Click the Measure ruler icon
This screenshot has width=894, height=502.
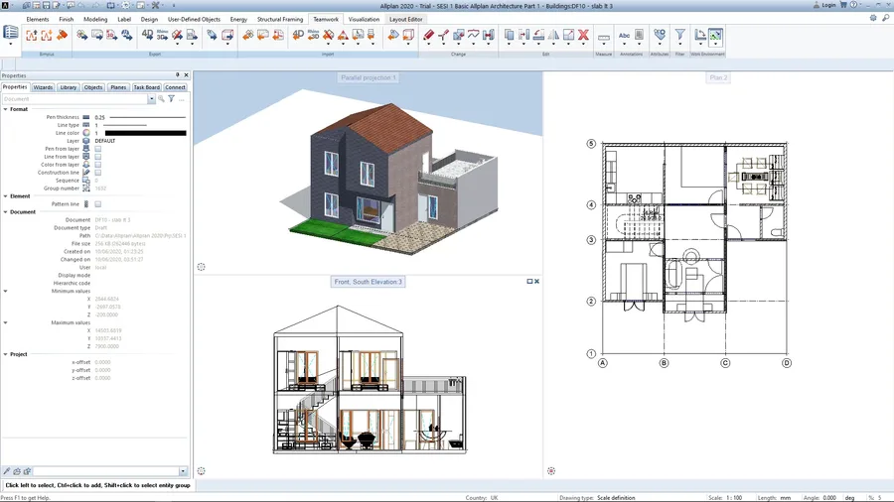(x=603, y=38)
